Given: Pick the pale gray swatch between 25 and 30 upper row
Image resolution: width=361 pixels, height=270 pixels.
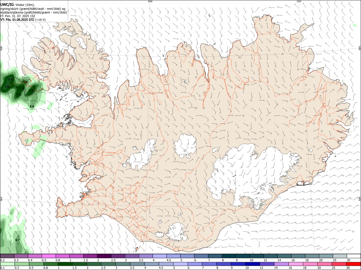Looking at the screenshot, I should (x=340, y=256).
